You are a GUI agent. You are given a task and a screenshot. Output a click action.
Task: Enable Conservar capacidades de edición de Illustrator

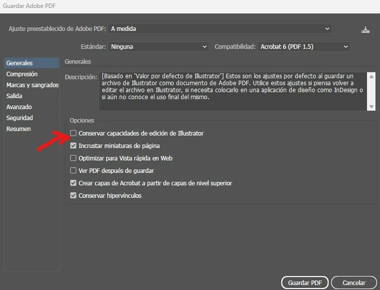[x=73, y=133]
